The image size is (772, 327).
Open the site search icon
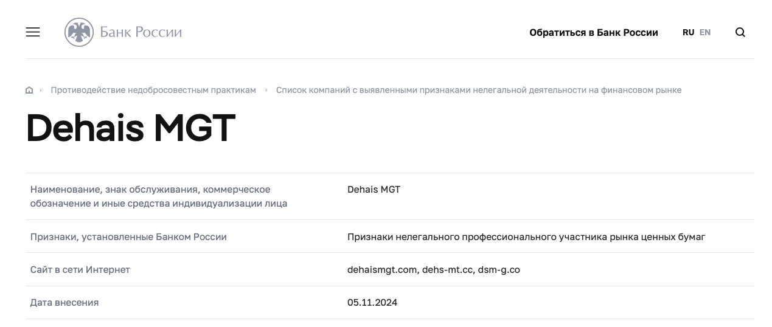coord(740,32)
